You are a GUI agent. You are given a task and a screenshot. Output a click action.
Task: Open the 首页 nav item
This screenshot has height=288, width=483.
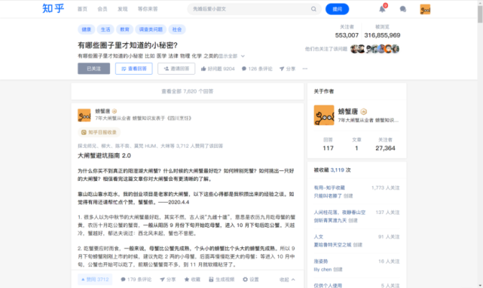pos(82,9)
